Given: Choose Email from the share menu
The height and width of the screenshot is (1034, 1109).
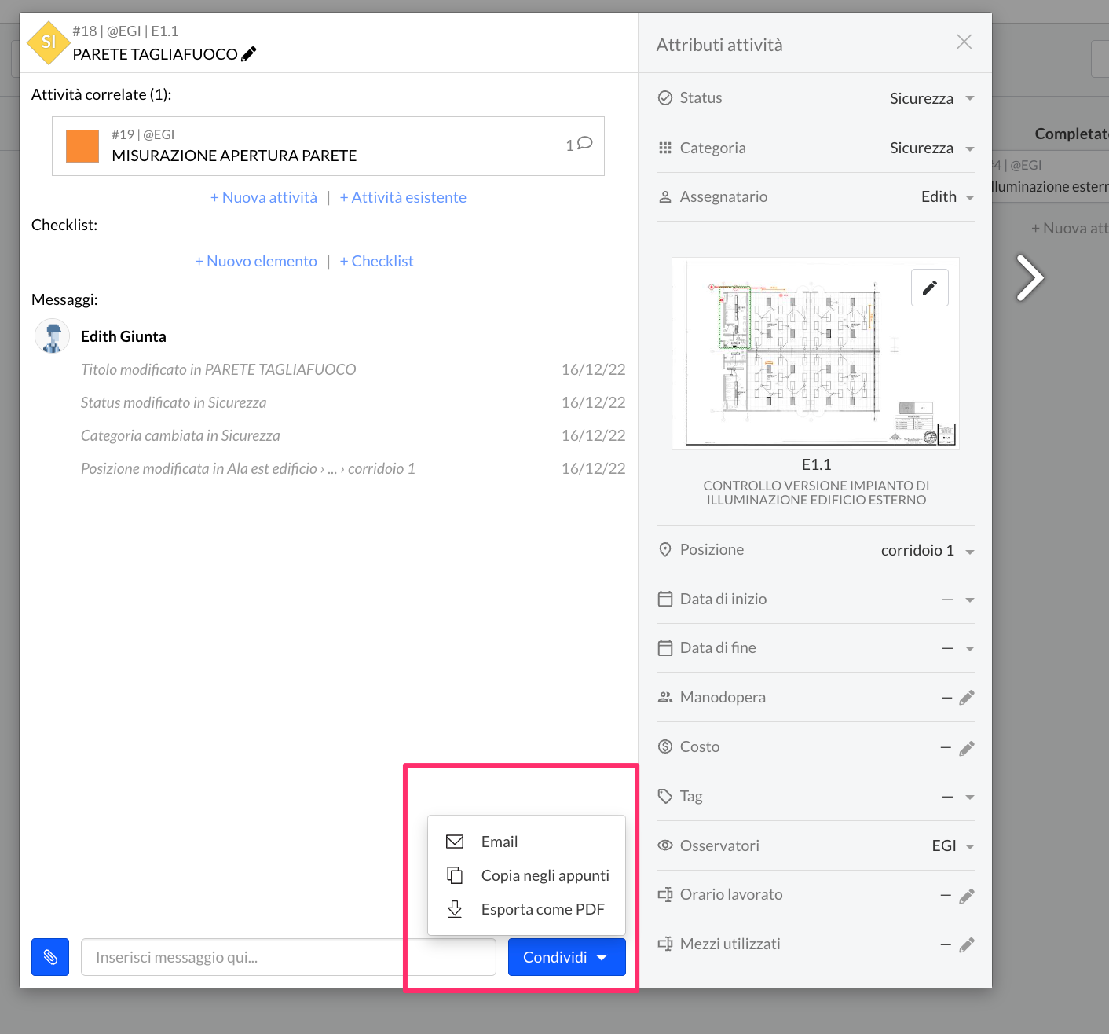Looking at the screenshot, I should click(500, 841).
